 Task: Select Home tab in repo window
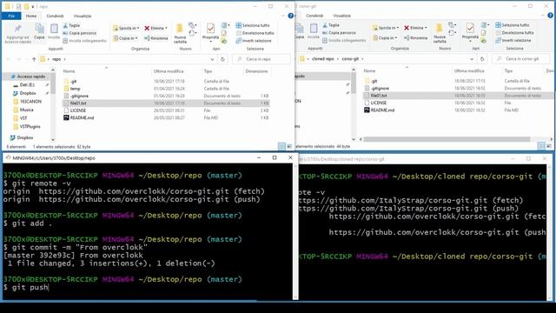[x=31, y=16]
